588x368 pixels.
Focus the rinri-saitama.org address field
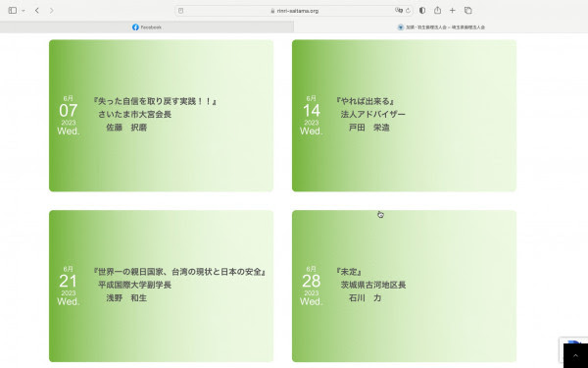(294, 11)
